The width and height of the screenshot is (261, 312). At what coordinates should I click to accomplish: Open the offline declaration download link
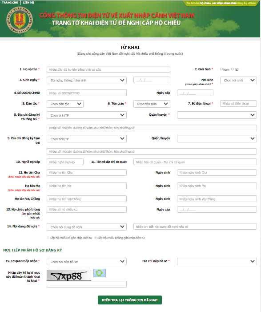tap(221, 3)
